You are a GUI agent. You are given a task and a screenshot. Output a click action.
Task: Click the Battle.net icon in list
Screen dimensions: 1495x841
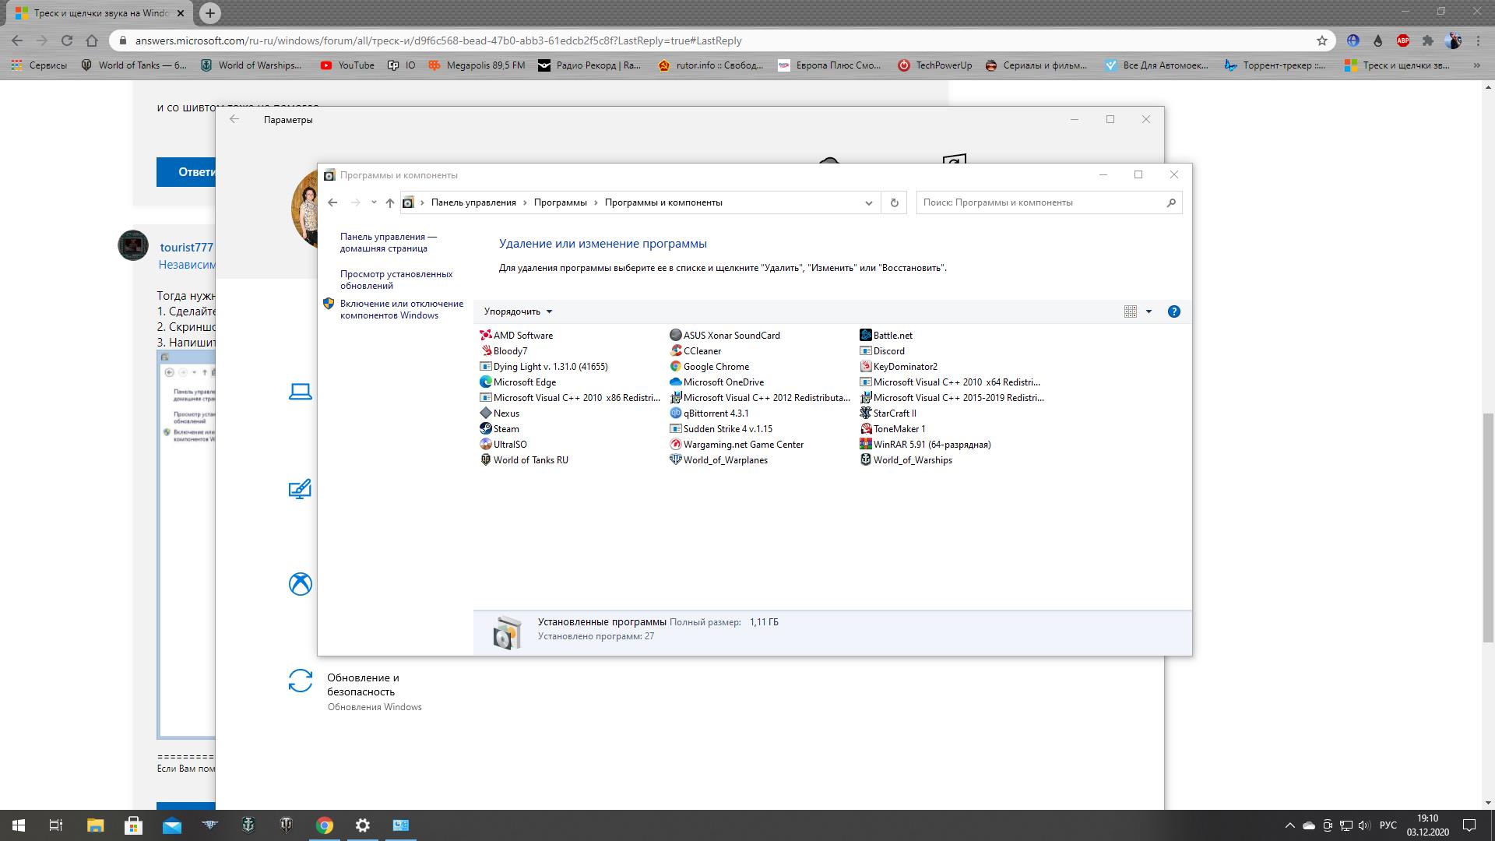[866, 335]
